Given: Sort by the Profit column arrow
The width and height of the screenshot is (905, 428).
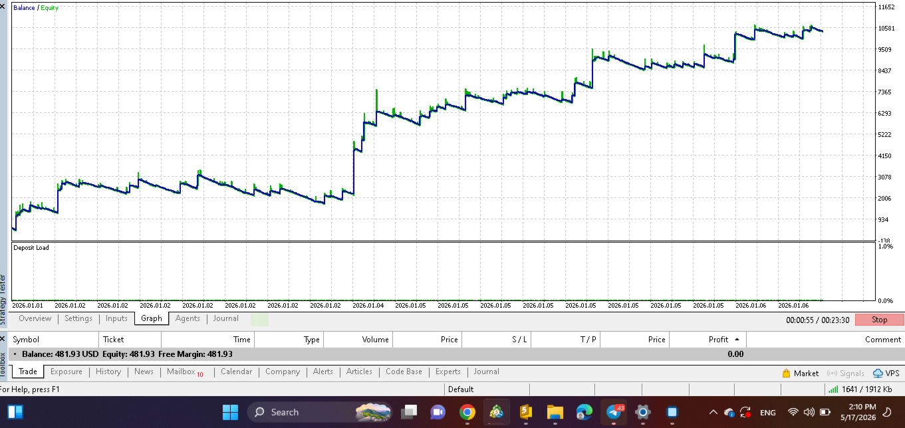Looking at the screenshot, I should pyautogui.click(x=737, y=339).
